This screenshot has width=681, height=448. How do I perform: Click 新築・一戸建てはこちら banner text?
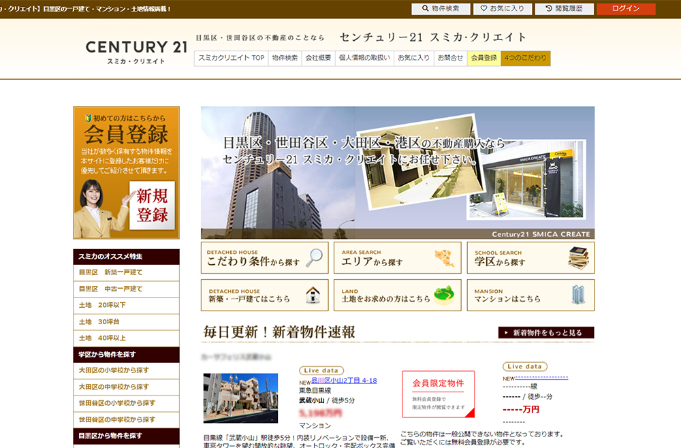[x=249, y=299]
